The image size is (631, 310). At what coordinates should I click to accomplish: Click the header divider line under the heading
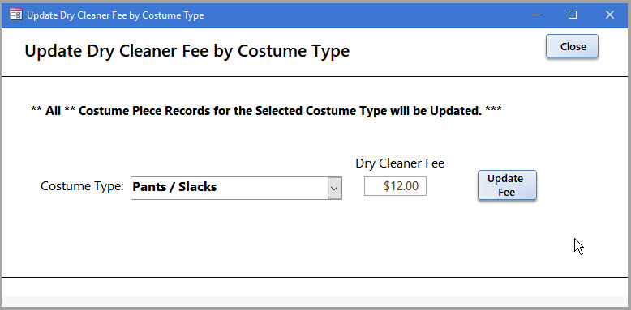click(315, 76)
